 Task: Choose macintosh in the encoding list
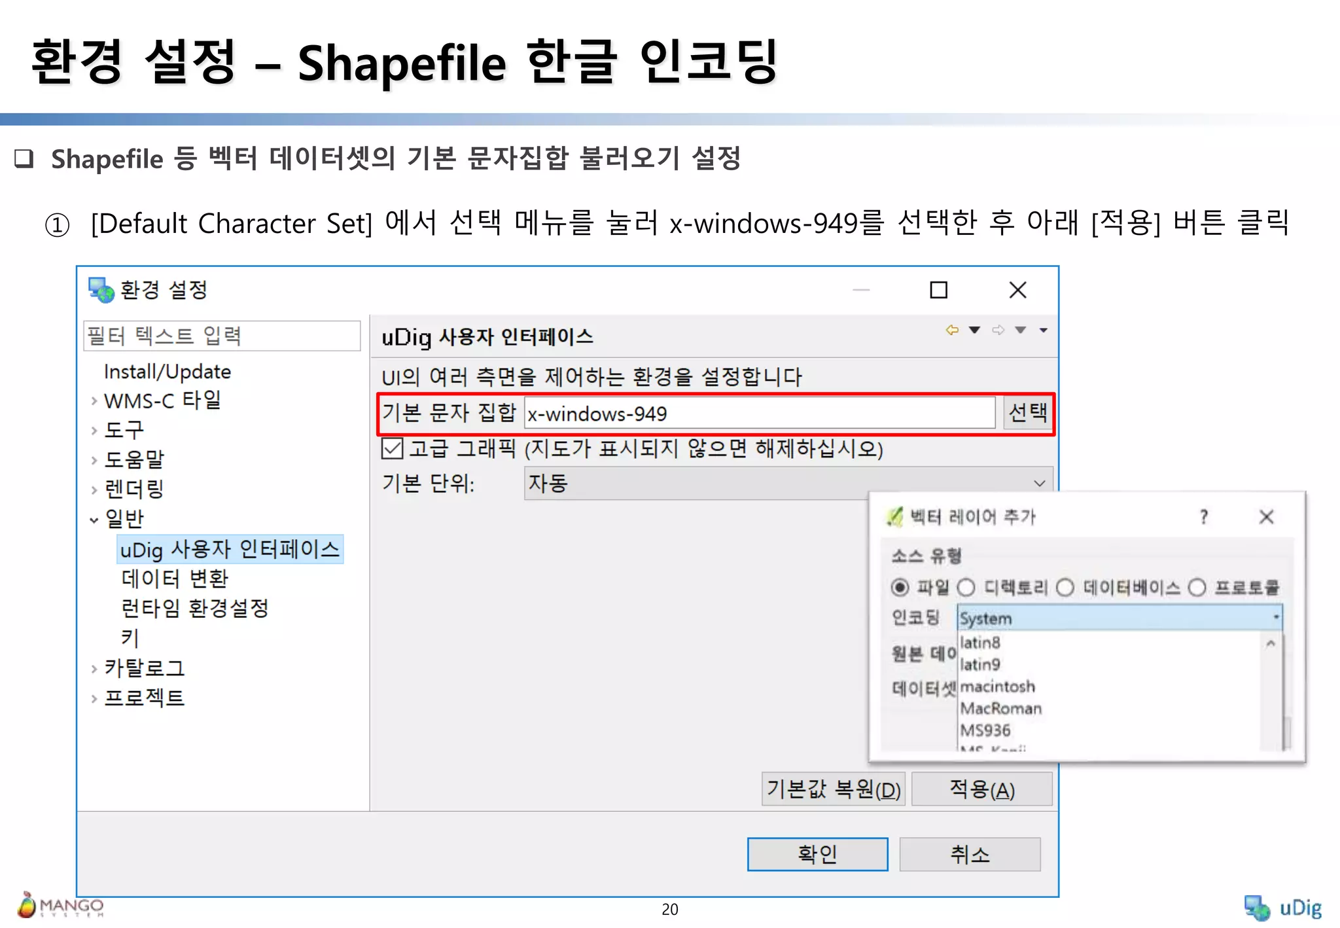pyautogui.click(x=997, y=687)
